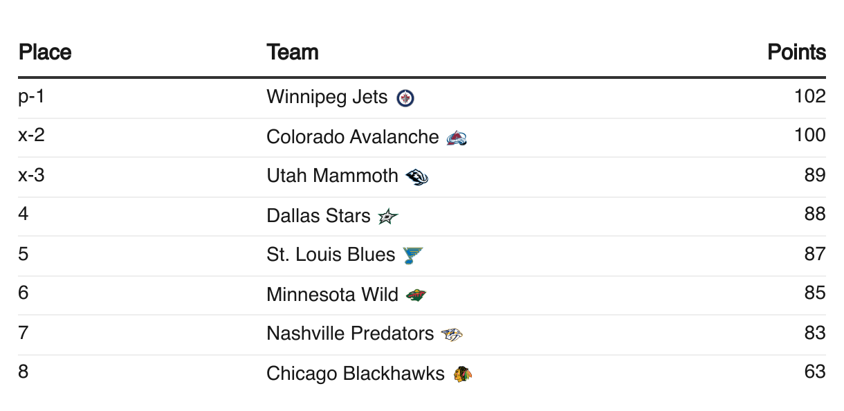Image resolution: width=844 pixels, height=411 pixels.
Task: Click the St. Louis Blues logo icon
Action: (413, 256)
